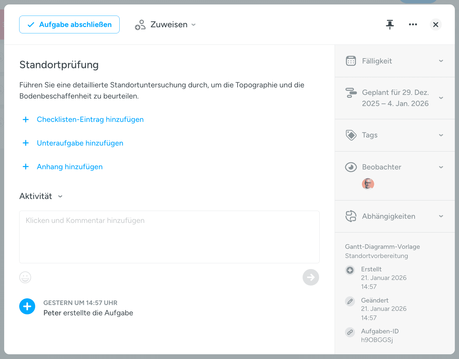Click Checklisten-Eintrag hinzufügen link

(x=90, y=119)
